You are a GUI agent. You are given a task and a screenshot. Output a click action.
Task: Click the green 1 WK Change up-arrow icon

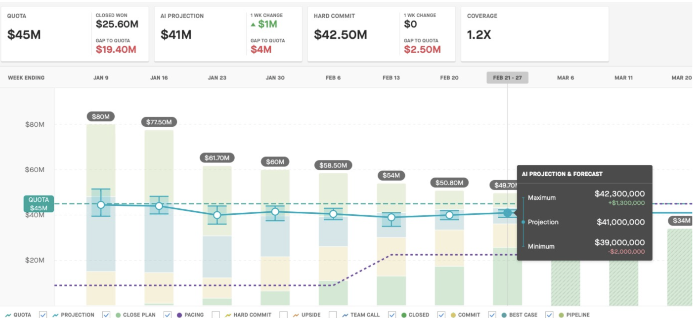click(x=254, y=25)
